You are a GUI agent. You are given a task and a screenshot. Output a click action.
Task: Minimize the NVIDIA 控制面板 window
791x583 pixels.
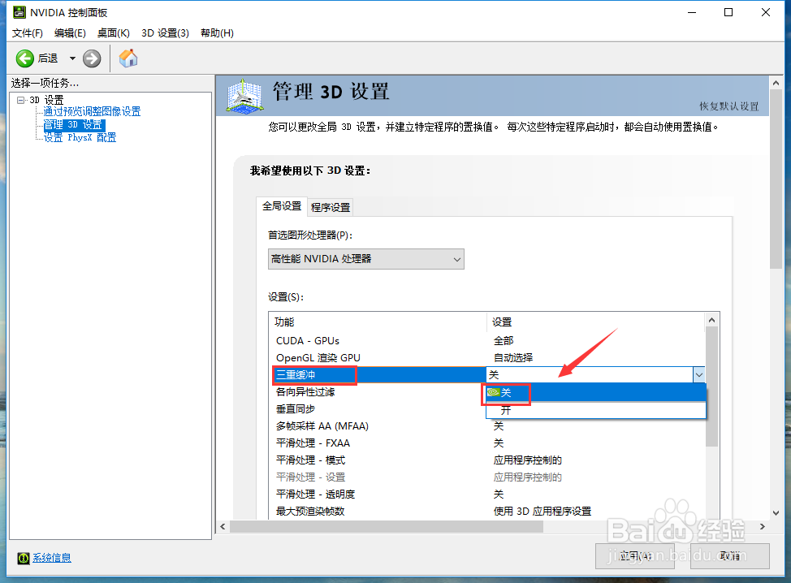692,13
